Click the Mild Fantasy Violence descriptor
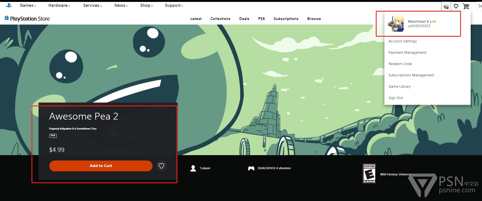The image size is (482, 201). [x=395, y=175]
